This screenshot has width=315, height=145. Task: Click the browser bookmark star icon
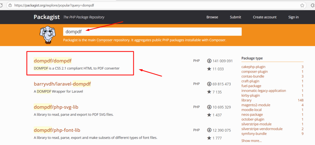[x=302, y=6]
